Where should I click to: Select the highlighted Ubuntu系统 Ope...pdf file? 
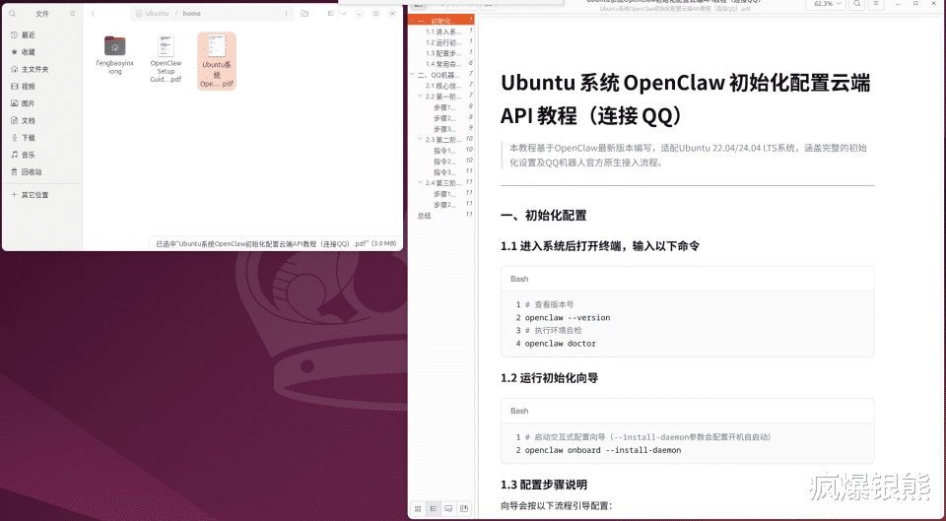[217, 61]
